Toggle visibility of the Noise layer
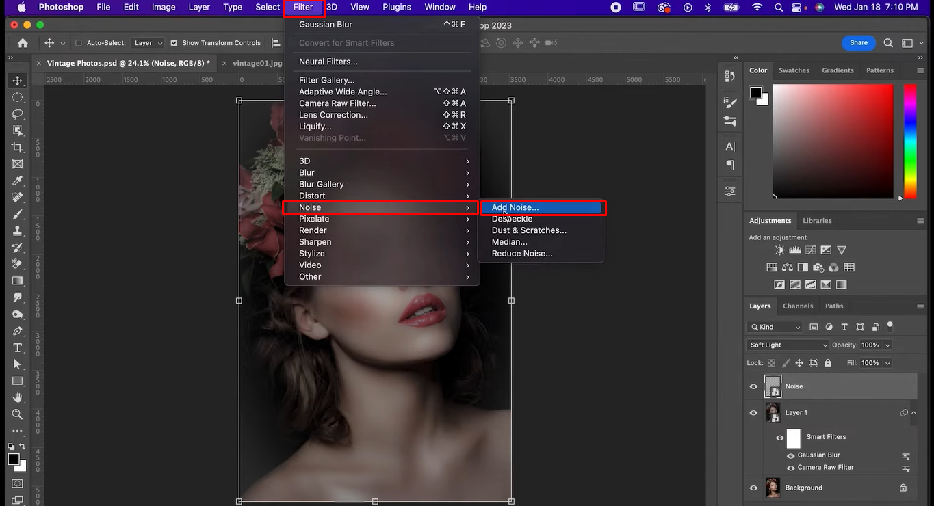Viewport: 934px width, 506px height. pos(753,386)
